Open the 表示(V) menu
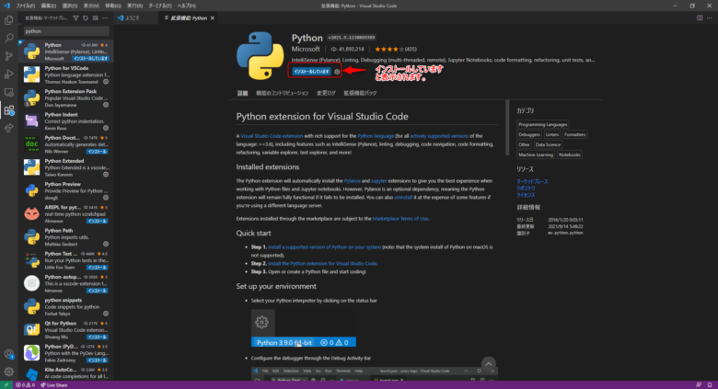Screen dimensions: 718x389 pos(91,6)
